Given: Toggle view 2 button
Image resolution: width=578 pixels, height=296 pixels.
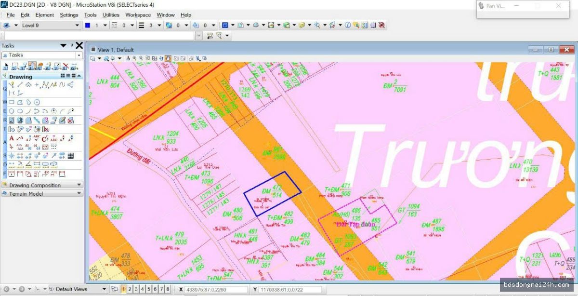Looking at the screenshot, I should pos(130,289).
